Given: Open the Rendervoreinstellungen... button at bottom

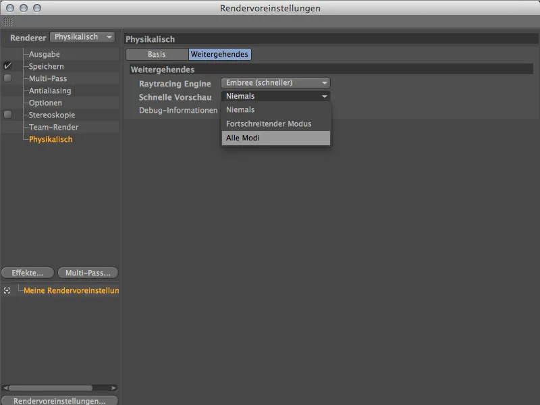Looking at the screenshot, I should 59,400.
